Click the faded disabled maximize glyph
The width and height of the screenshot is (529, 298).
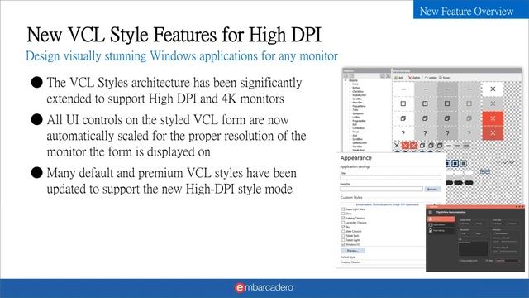click(469, 103)
